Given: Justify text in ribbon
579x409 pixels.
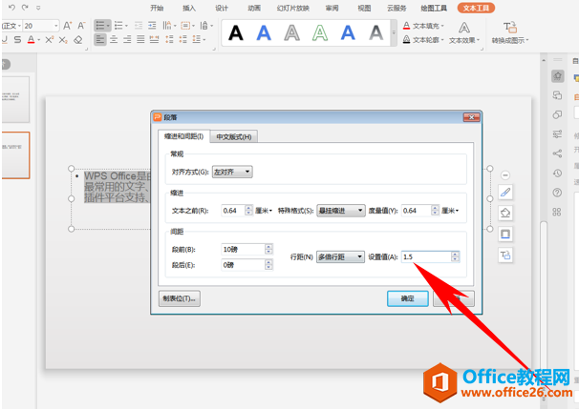Looking at the screenshot, I should click(140, 39).
